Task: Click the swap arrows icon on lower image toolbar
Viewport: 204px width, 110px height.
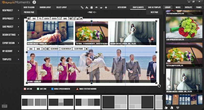Action: click(44, 49)
